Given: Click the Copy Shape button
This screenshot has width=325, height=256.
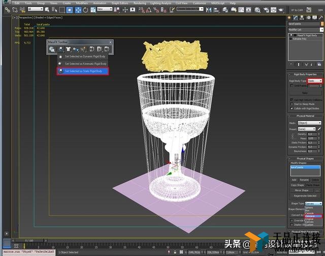Looking at the screenshot, I should click(298, 185).
